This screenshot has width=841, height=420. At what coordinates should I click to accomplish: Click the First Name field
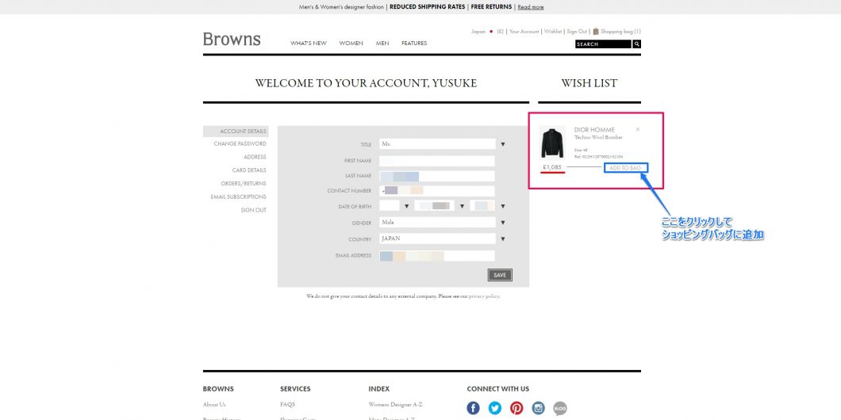(436, 161)
